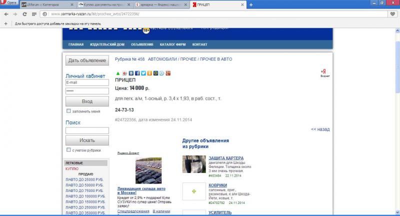This screenshot has height=216, width=400.
Task: Open a new browser tab
Action: 250,4
